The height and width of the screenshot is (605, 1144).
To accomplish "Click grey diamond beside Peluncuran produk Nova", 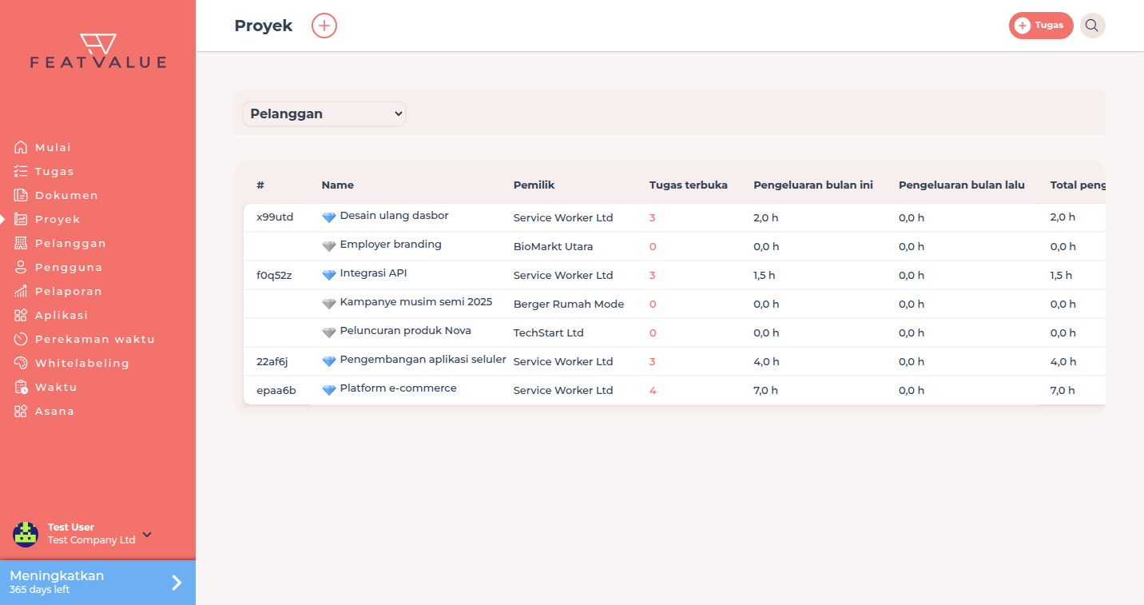I will coord(329,332).
